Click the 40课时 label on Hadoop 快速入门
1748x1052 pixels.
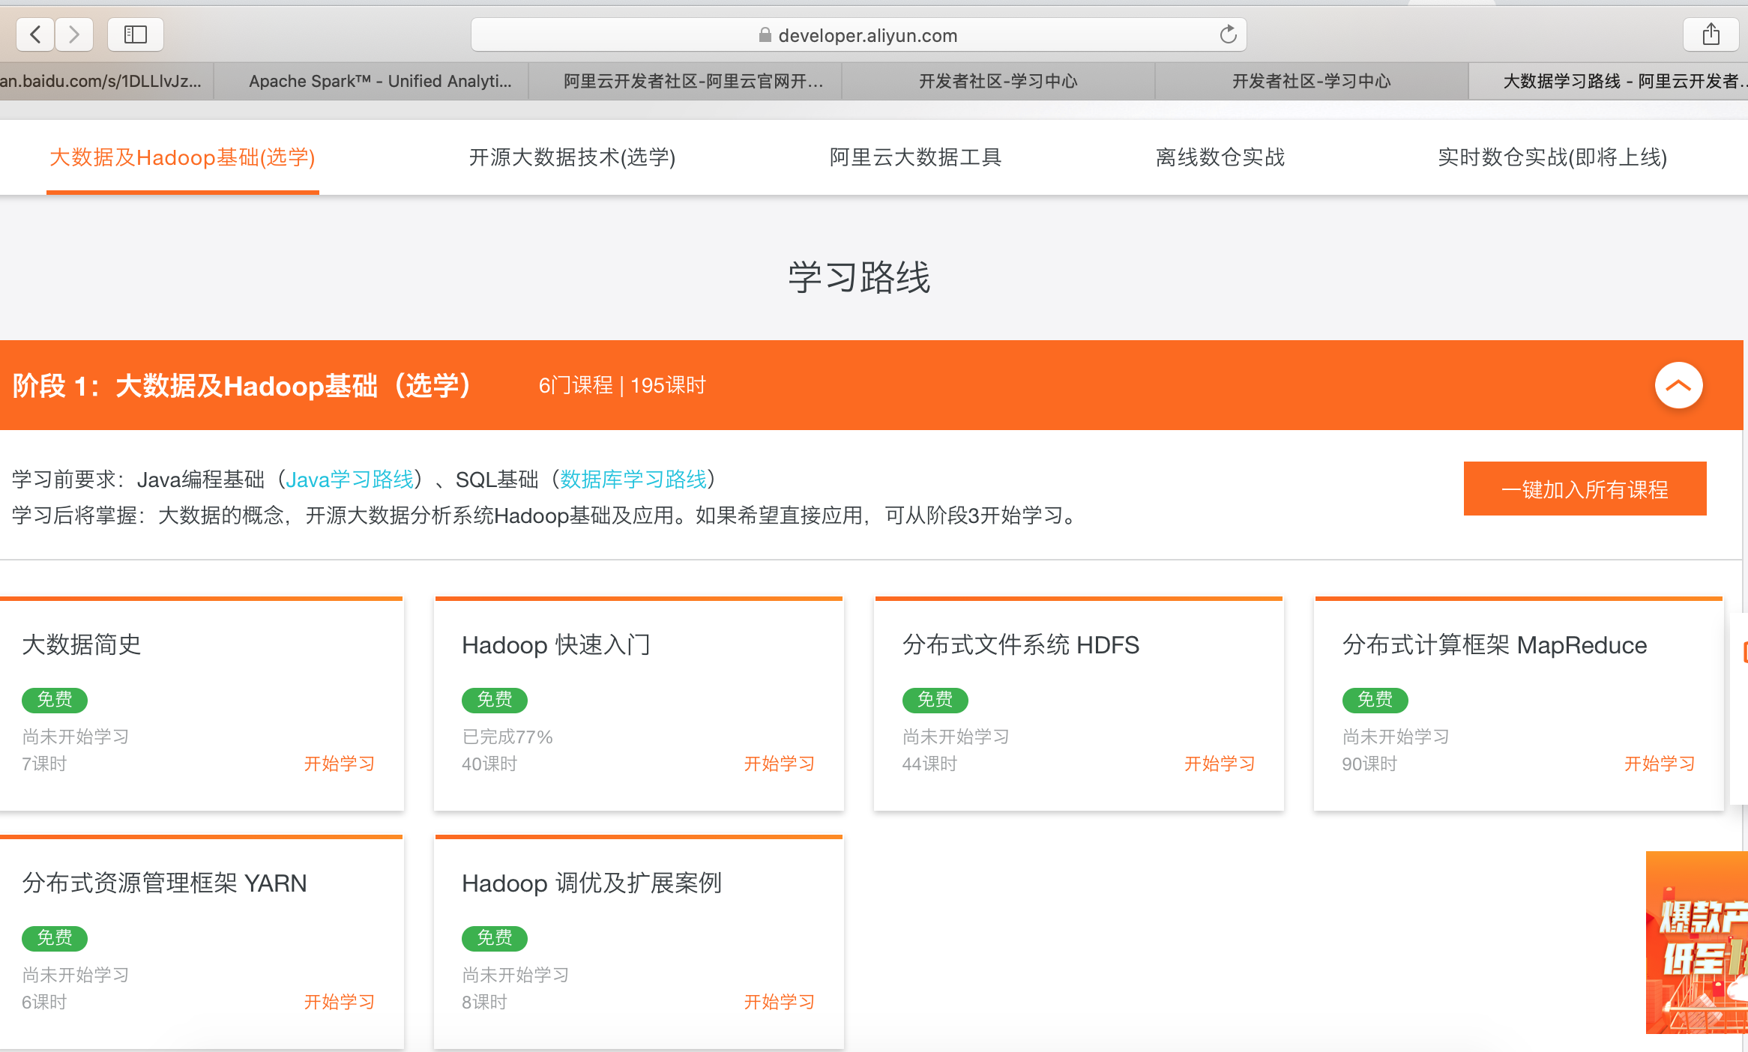point(489,764)
